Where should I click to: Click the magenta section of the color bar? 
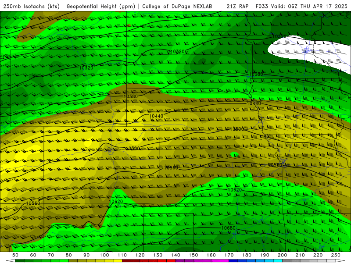[x=202, y=261]
